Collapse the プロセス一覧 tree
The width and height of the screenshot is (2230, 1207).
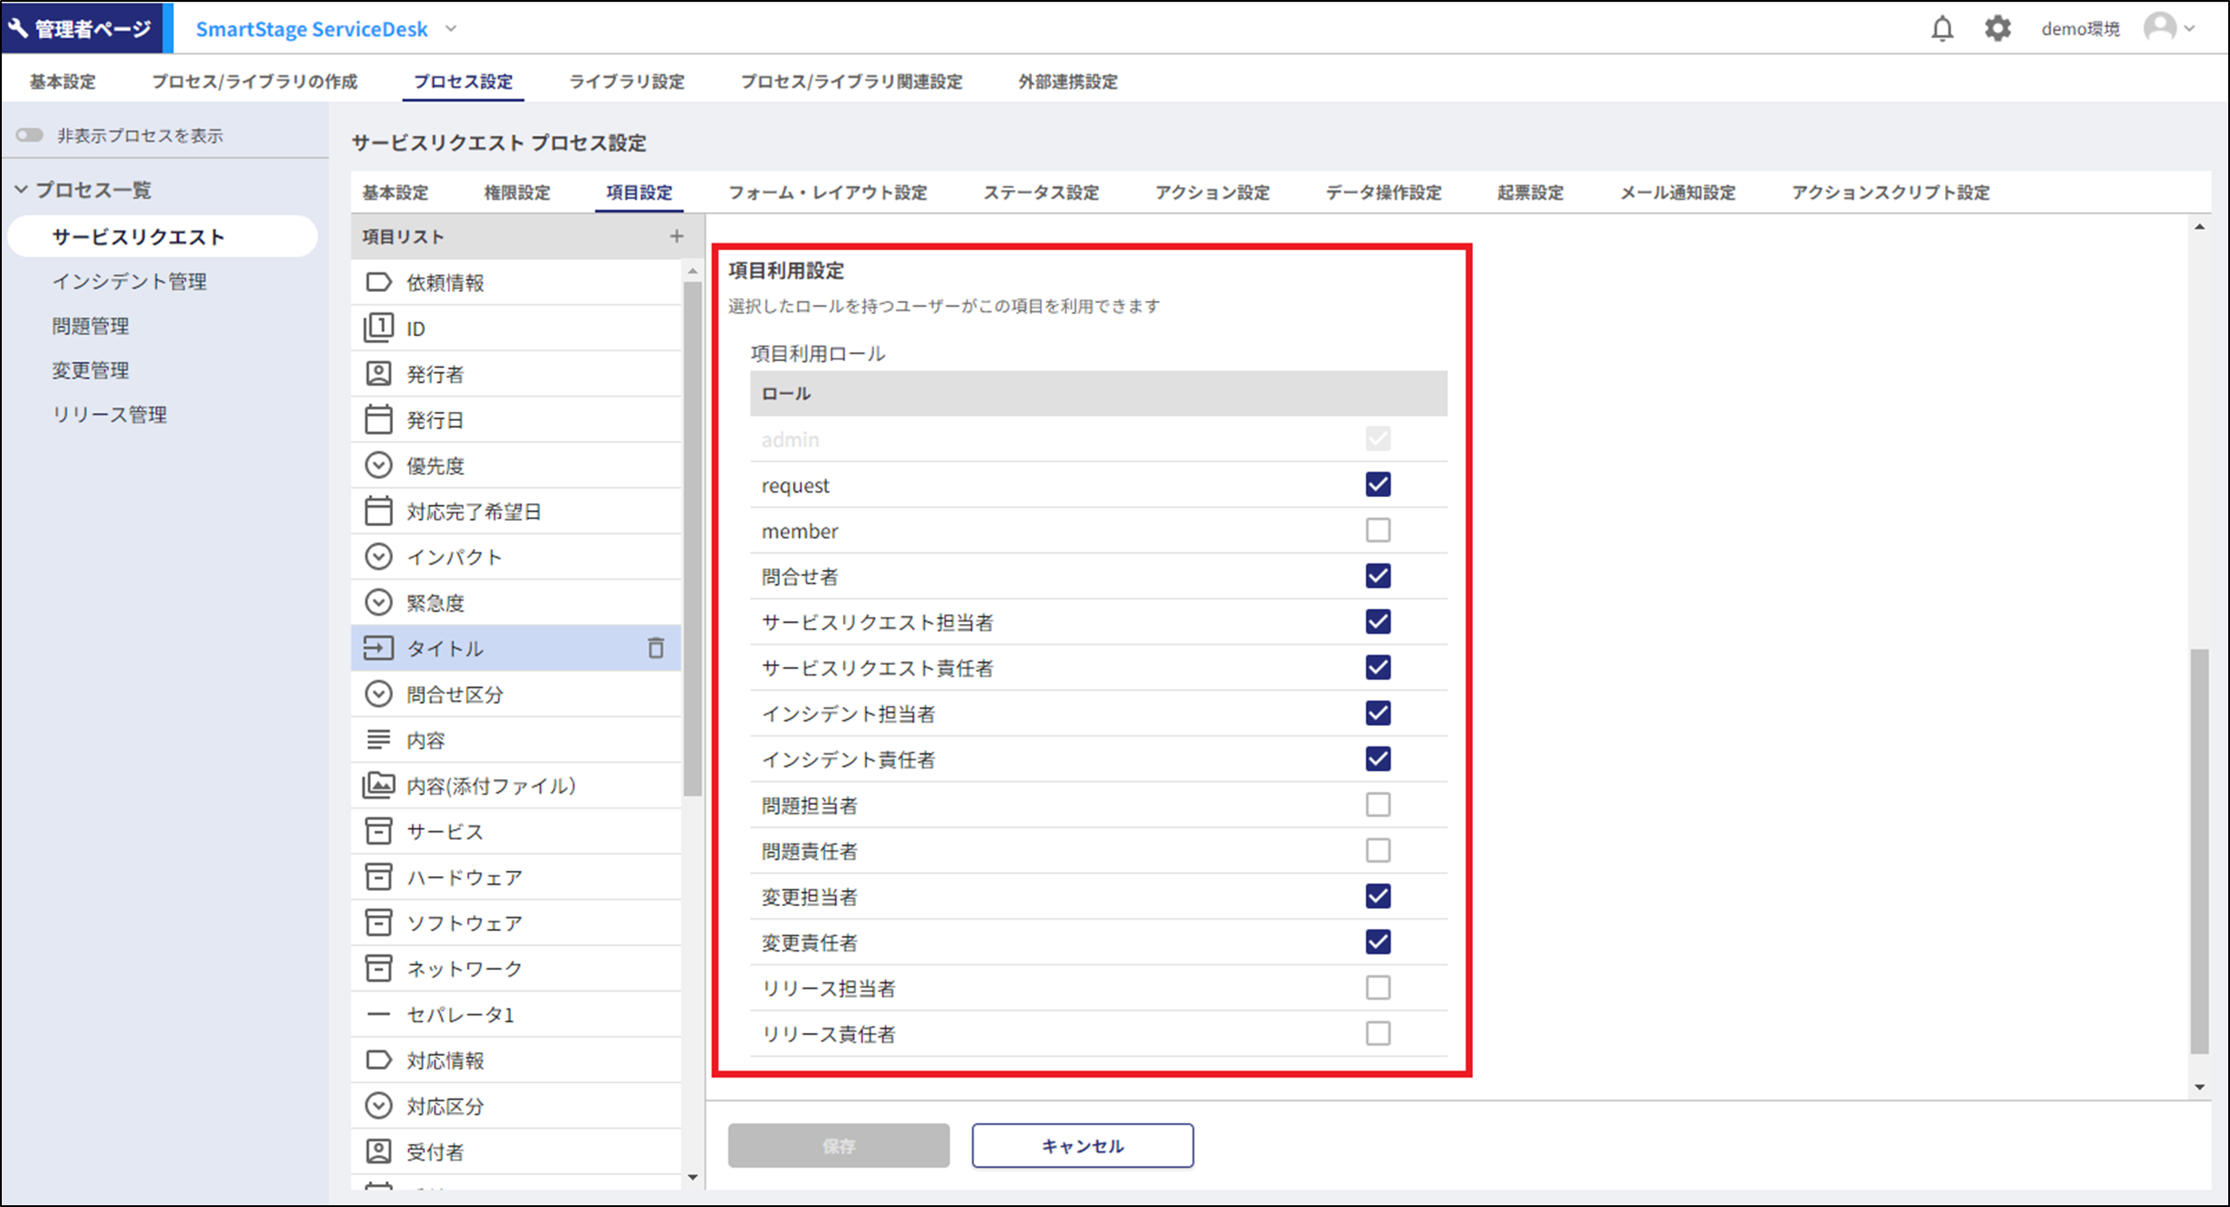click(22, 189)
